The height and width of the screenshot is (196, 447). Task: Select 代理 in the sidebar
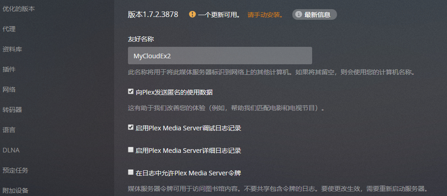tap(9, 29)
